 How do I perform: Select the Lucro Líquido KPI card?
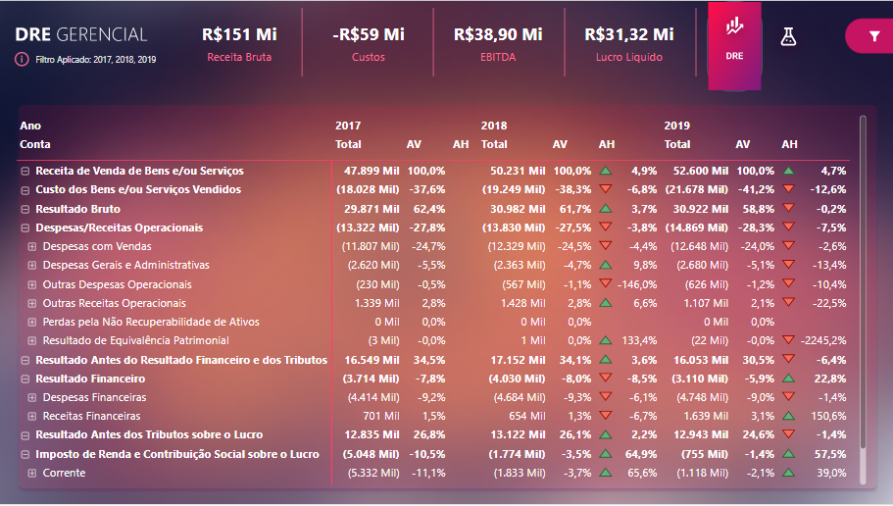pos(628,44)
